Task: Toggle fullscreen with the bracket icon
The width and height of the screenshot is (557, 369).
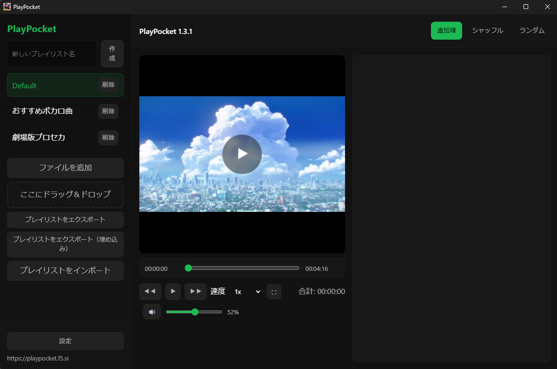Action: (274, 292)
